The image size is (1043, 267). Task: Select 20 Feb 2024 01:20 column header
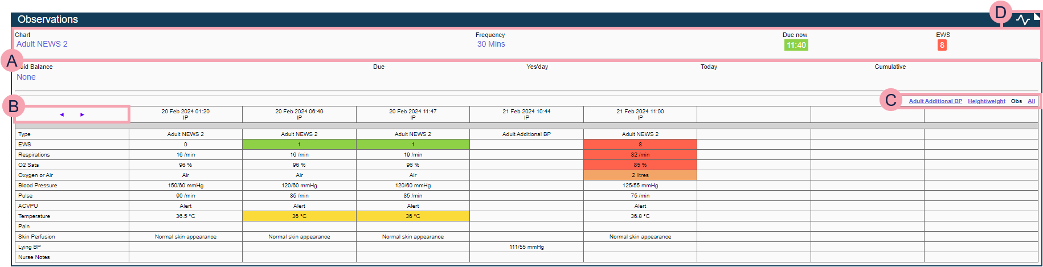coord(185,114)
